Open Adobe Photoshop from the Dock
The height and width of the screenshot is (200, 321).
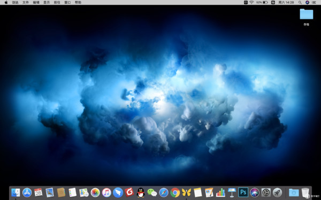[x=243, y=193]
